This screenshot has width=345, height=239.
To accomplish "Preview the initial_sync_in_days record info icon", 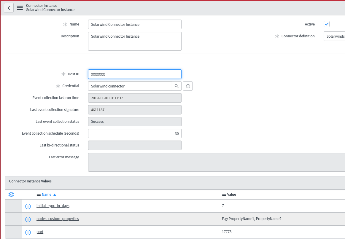I will coord(28,206).
